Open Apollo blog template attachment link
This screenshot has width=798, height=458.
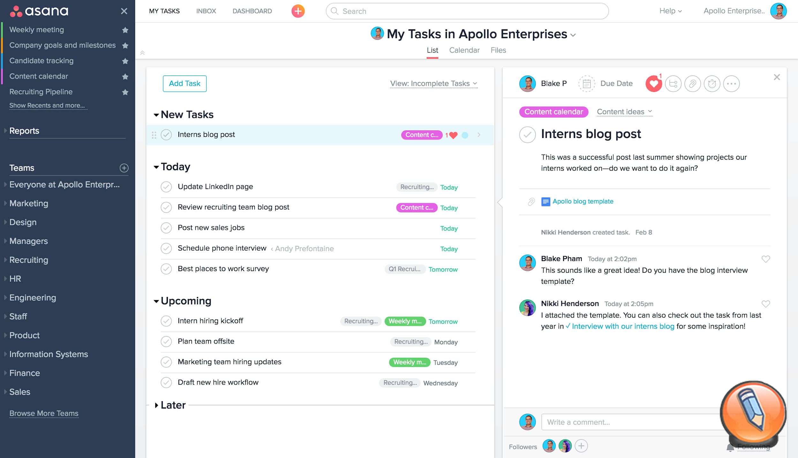pos(583,202)
